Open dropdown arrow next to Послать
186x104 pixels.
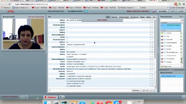(x=141, y=90)
